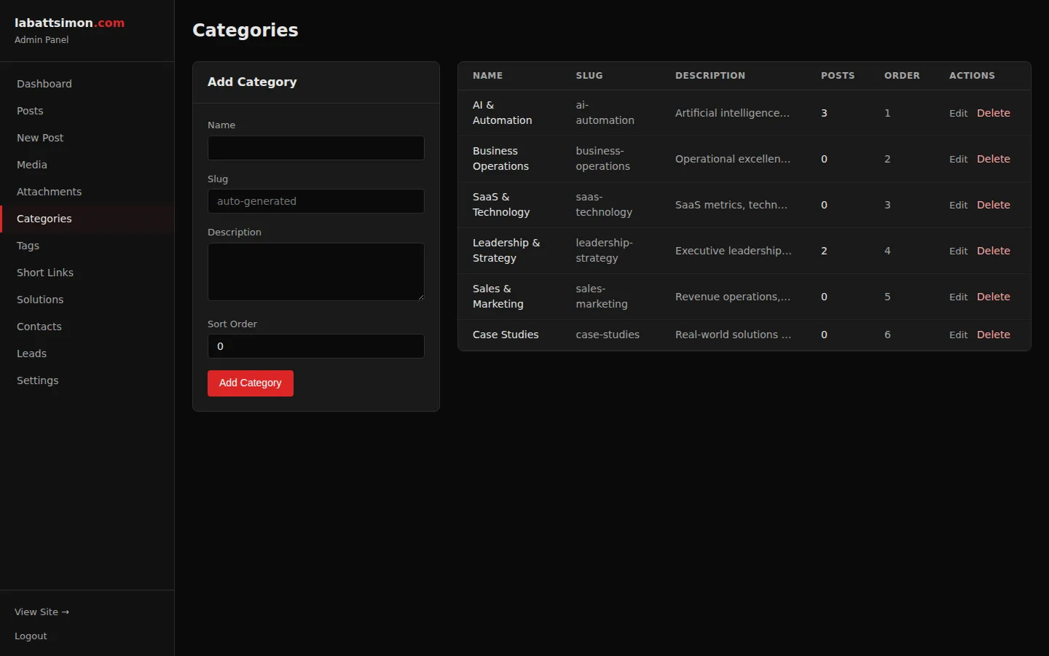Focus the auto-generated Slug field
Image resolution: width=1049 pixels, height=656 pixels.
pos(315,201)
